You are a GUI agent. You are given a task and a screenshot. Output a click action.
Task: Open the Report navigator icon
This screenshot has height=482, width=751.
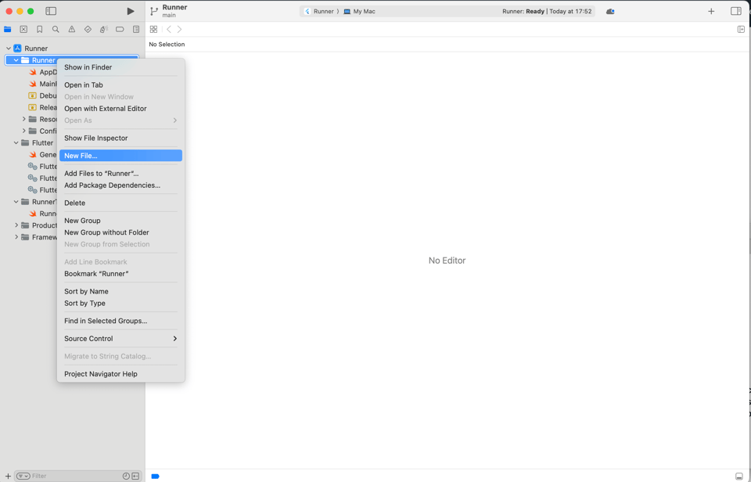pos(136,30)
